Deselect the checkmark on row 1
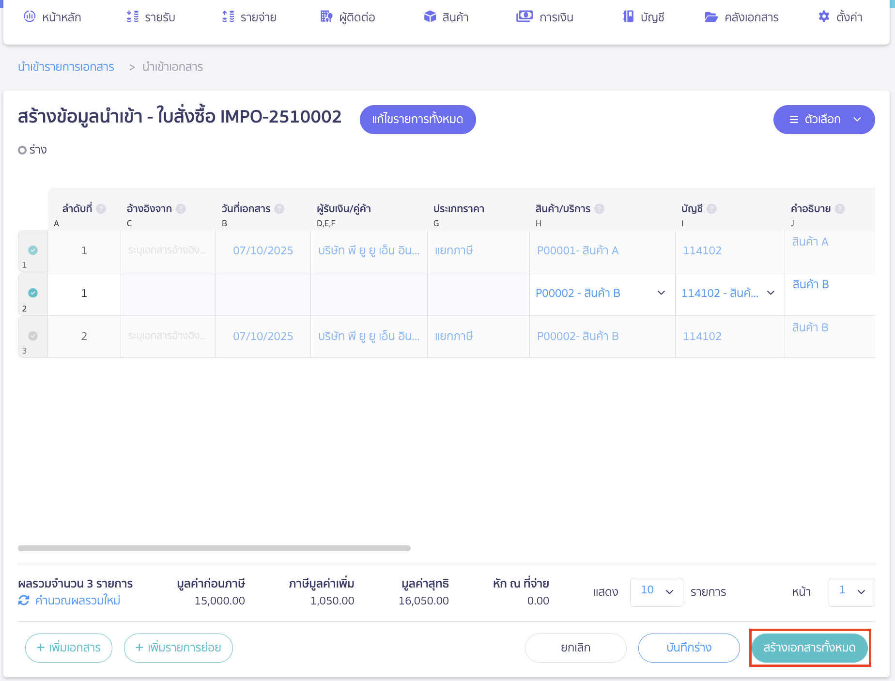This screenshot has width=895, height=681. click(x=32, y=250)
